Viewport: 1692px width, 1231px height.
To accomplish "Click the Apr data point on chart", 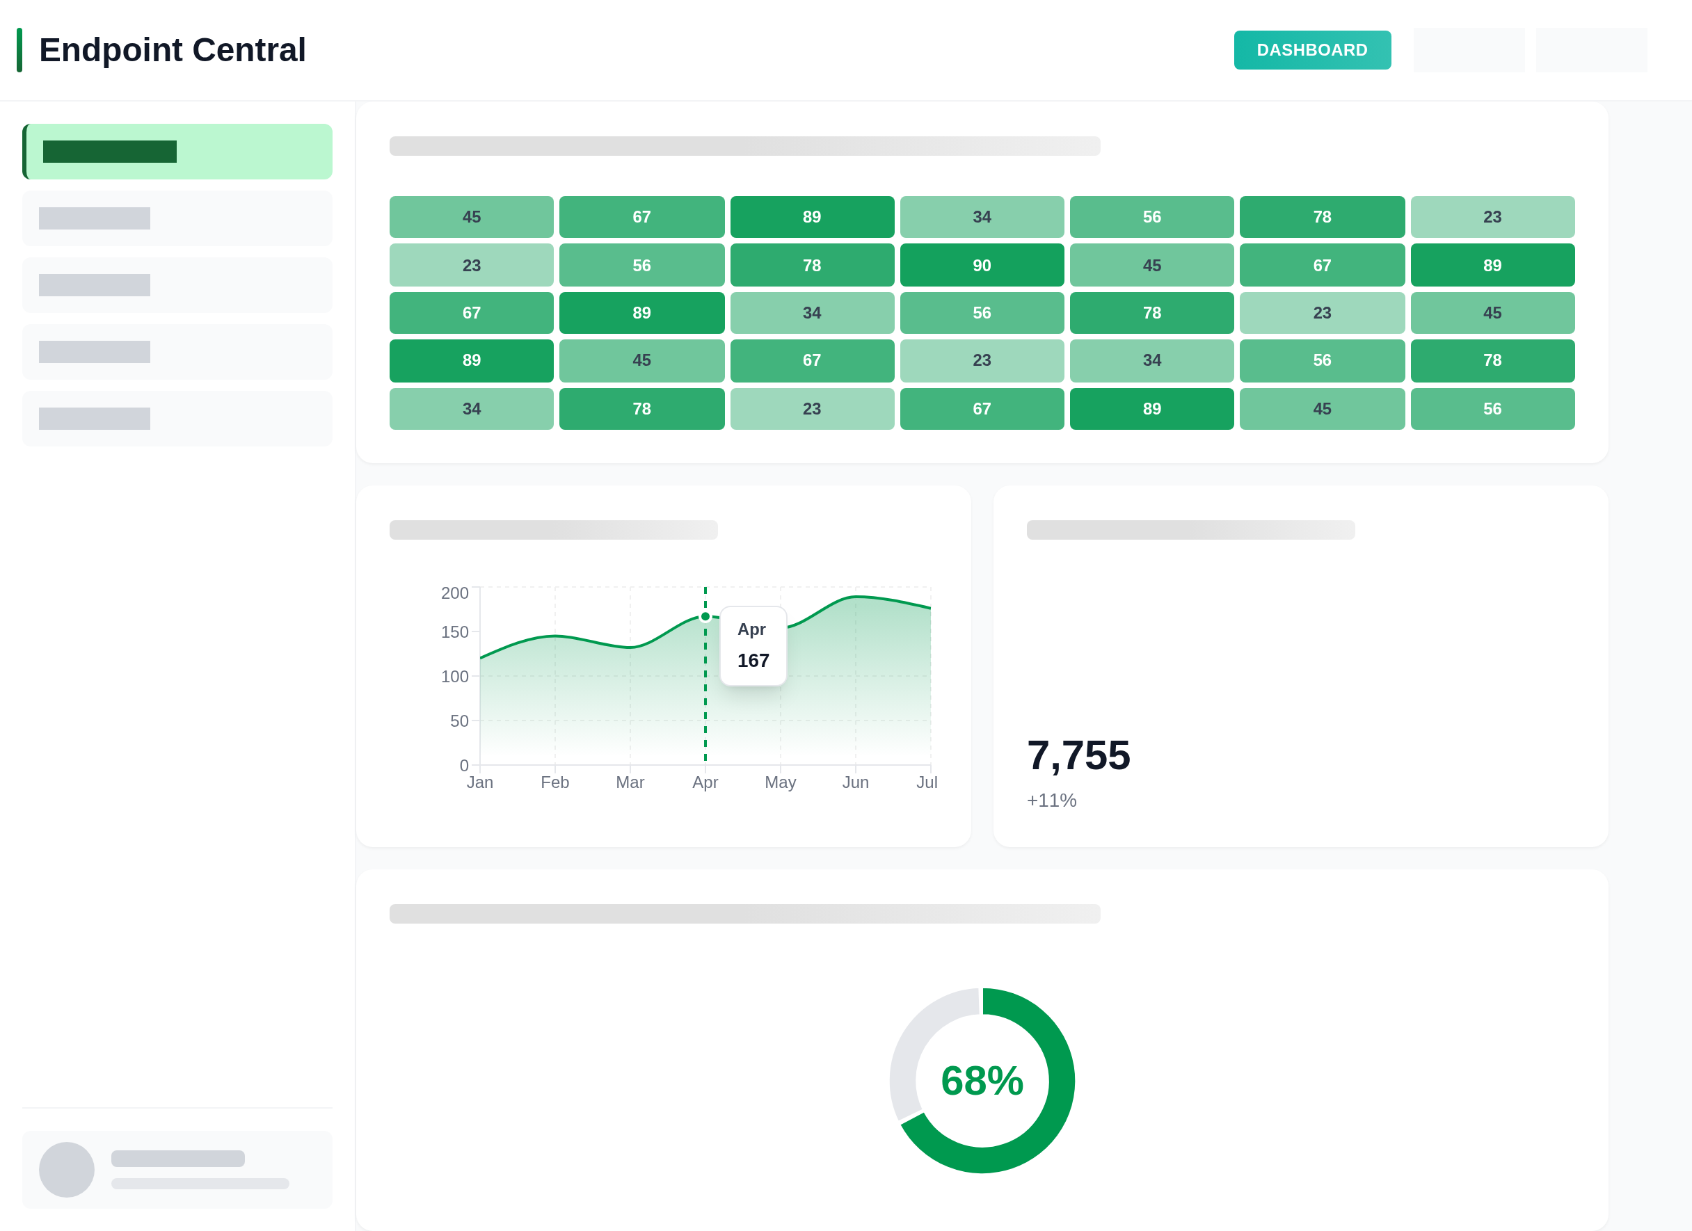I will click(x=705, y=617).
